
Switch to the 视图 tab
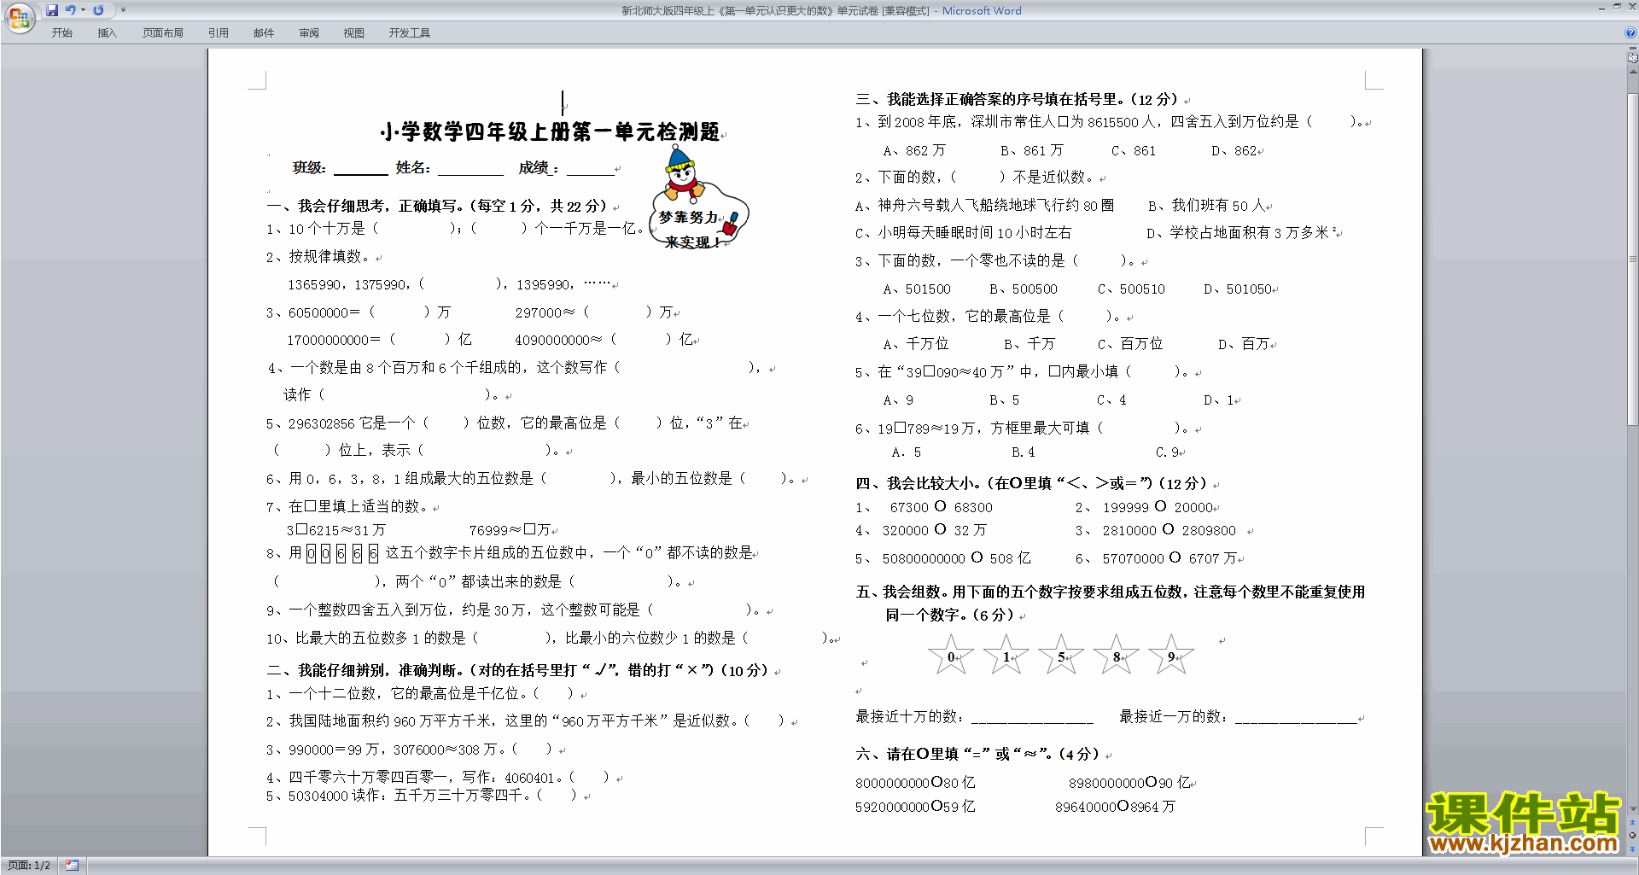[353, 33]
